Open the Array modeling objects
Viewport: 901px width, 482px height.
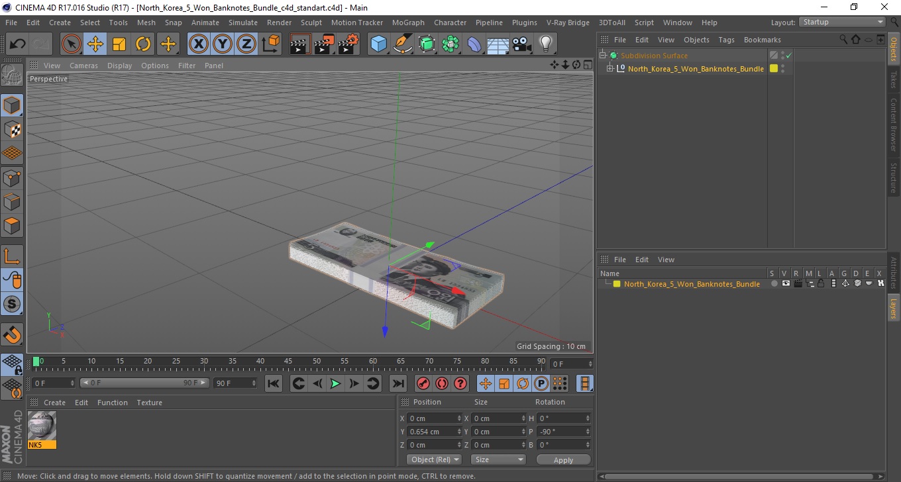[x=450, y=44]
